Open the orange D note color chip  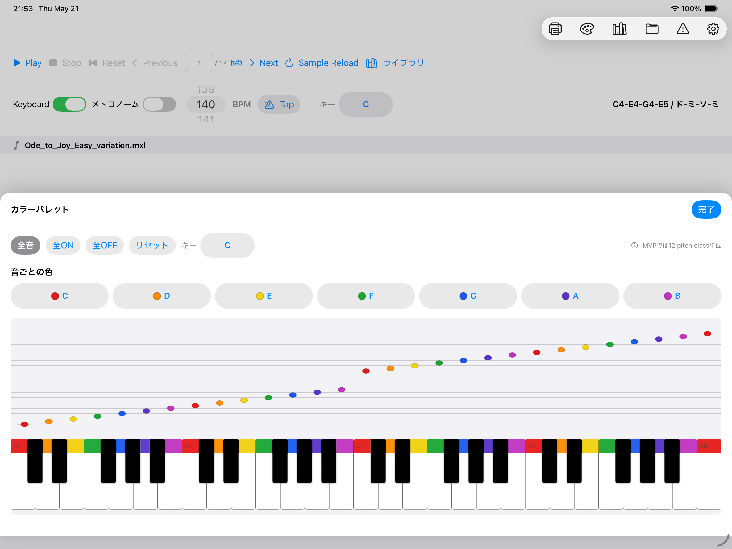(x=161, y=296)
